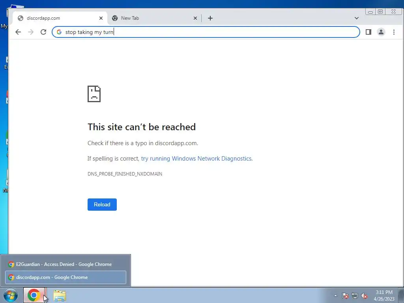The width and height of the screenshot is (404, 303).
Task: Open the side panel icon
Action: pyautogui.click(x=368, y=32)
